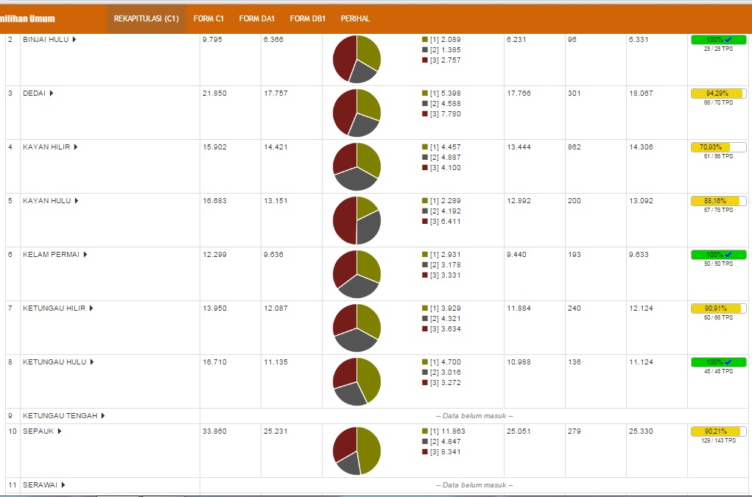Click the KETUNGAU TENGAH row name
Image resolution: width=752 pixels, height=497 pixels.
coord(60,416)
